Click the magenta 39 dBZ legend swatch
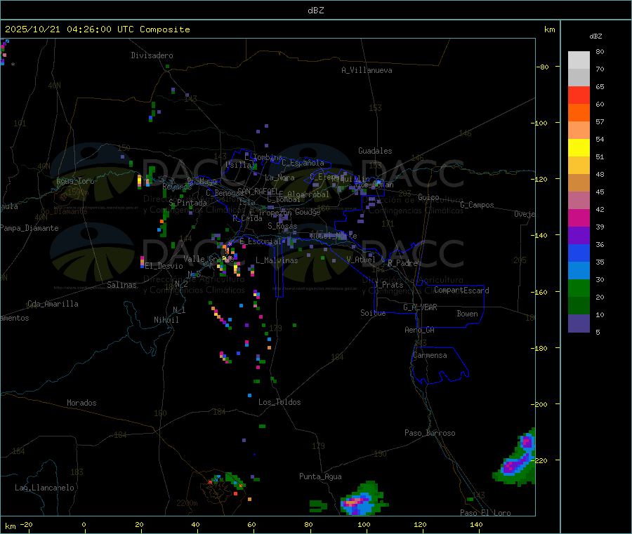 pos(579,218)
